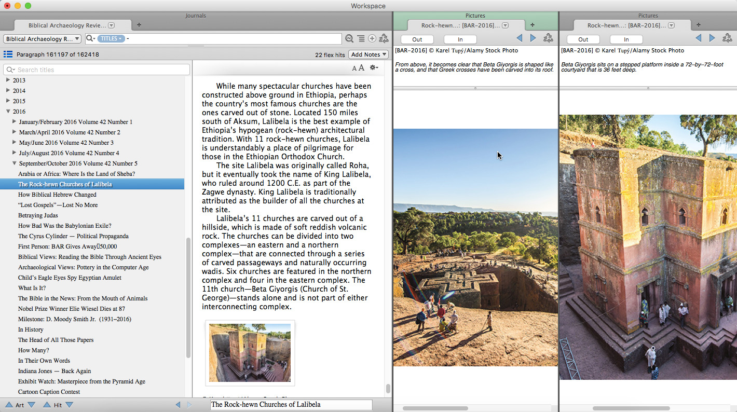Open the Biblical Archaeology Review module dropdown

pos(42,39)
